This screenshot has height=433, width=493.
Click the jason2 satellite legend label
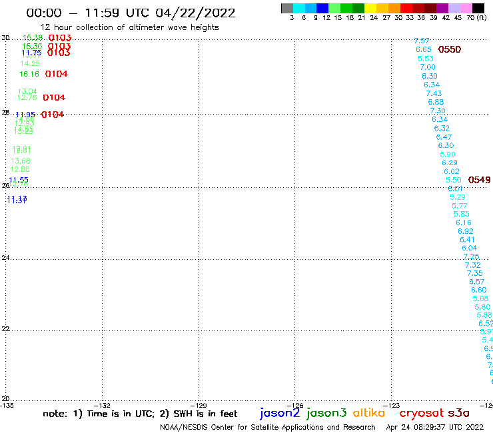tap(280, 413)
